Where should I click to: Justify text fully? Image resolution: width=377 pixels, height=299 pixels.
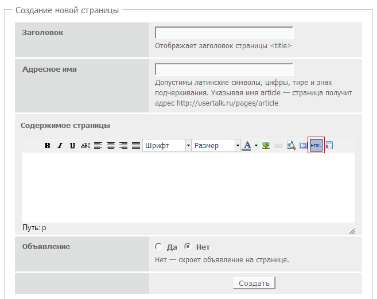click(136, 146)
